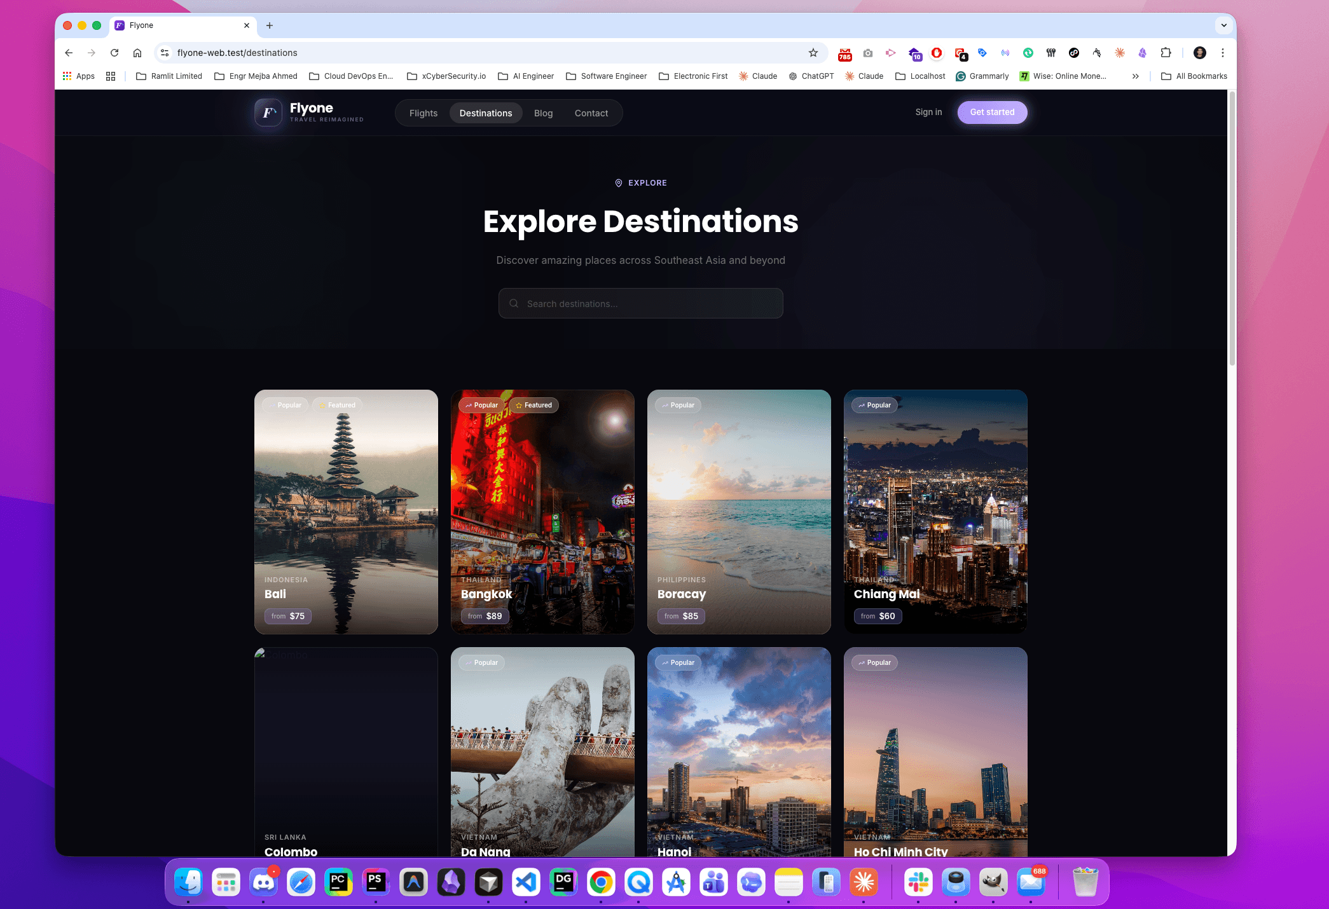Open the xCyberSecurity.io bookmark folder
Image resolution: width=1329 pixels, height=909 pixels.
[446, 76]
